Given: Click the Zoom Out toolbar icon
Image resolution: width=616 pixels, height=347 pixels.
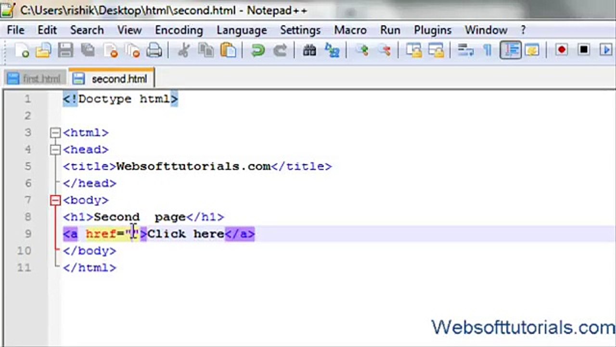Looking at the screenshot, I should pyautogui.click(x=384, y=50).
